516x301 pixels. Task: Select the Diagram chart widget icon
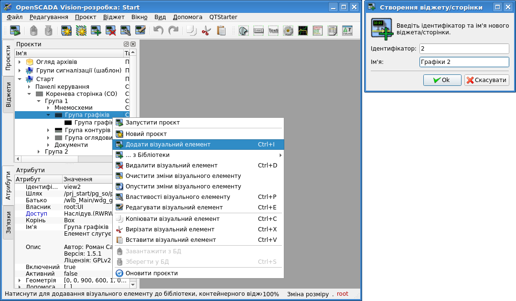click(303, 31)
